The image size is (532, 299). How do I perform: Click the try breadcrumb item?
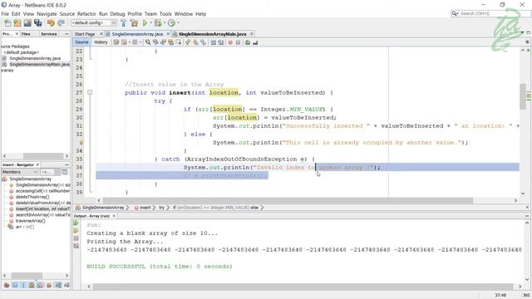162,208
